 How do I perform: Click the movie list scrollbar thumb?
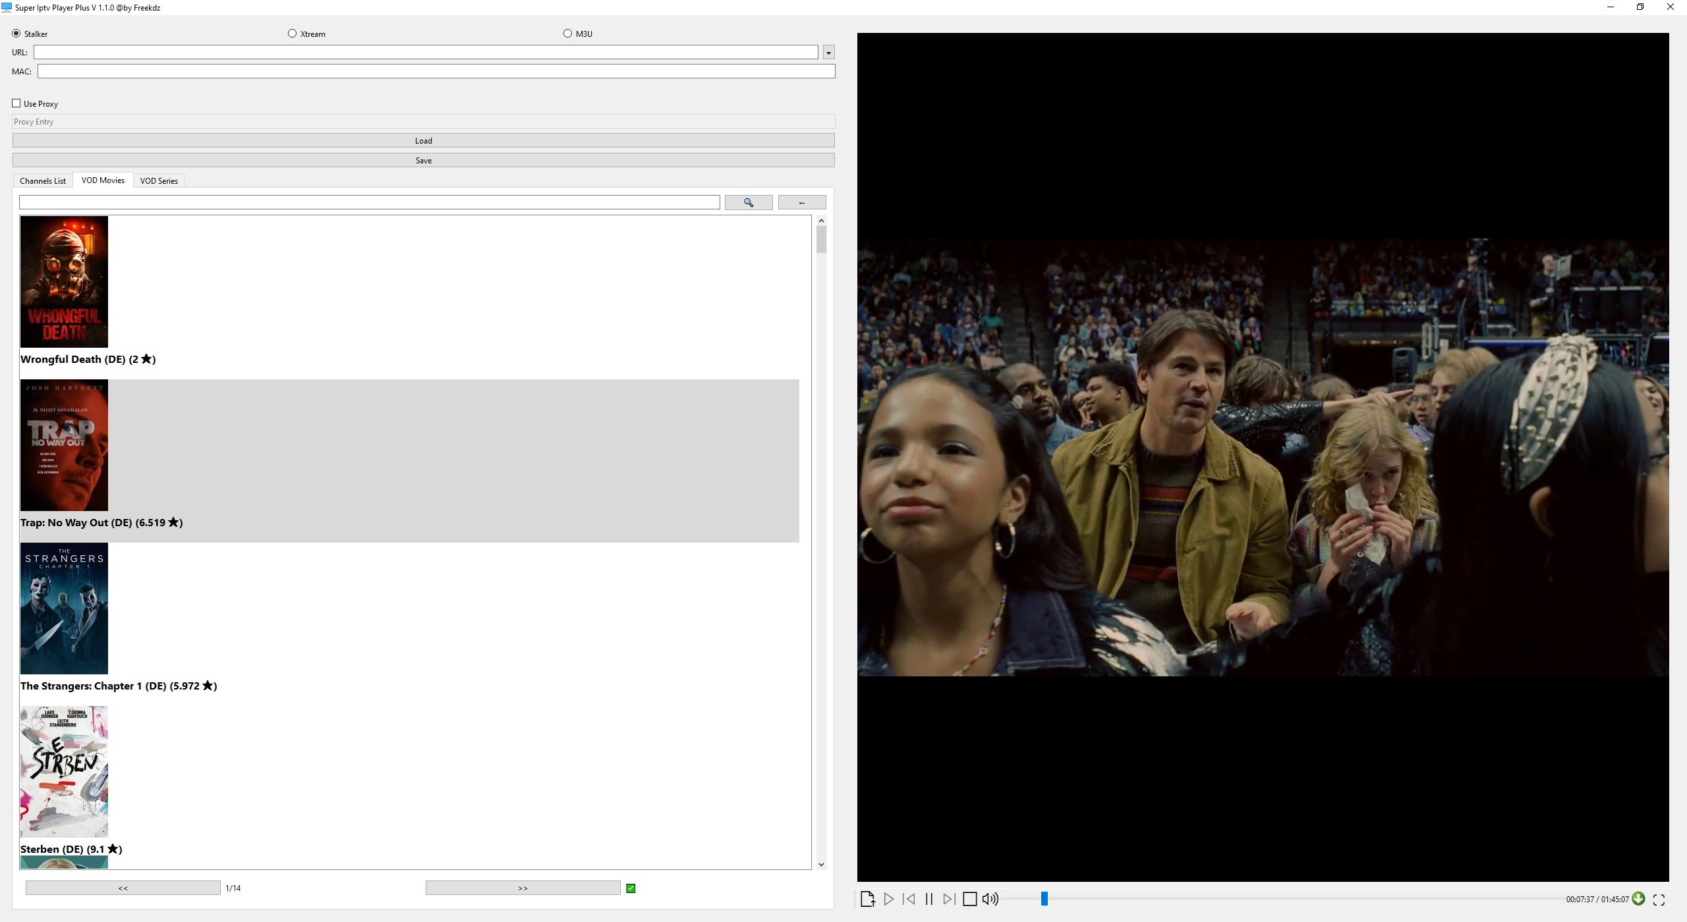pos(821,240)
